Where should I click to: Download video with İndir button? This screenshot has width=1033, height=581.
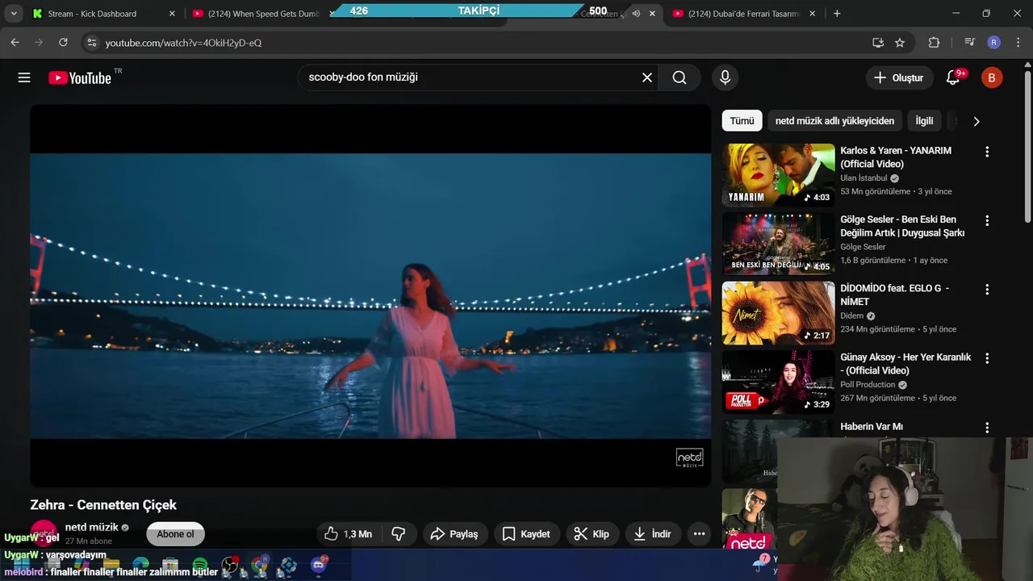(x=653, y=533)
